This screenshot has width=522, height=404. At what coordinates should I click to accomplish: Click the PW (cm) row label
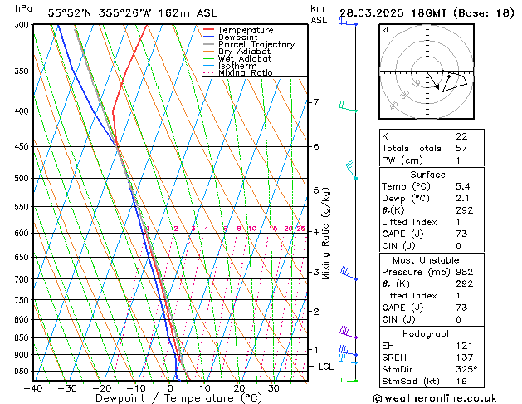tap(402, 160)
